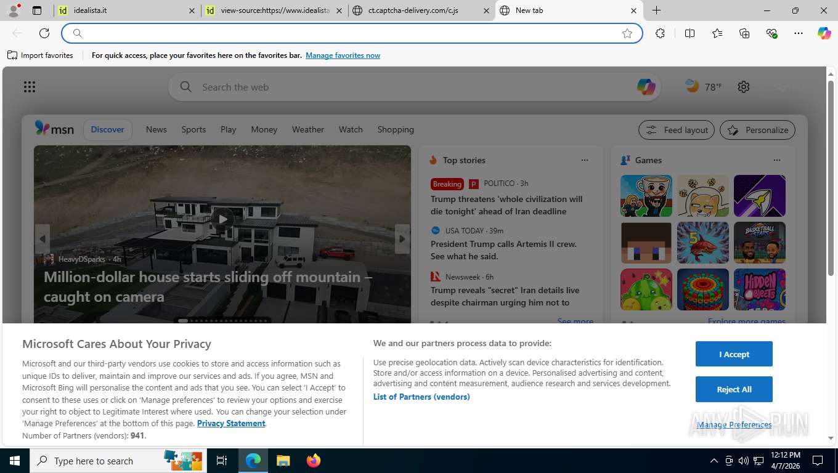
Task: Open File Explorer from taskbar
Action: (283, 461)
